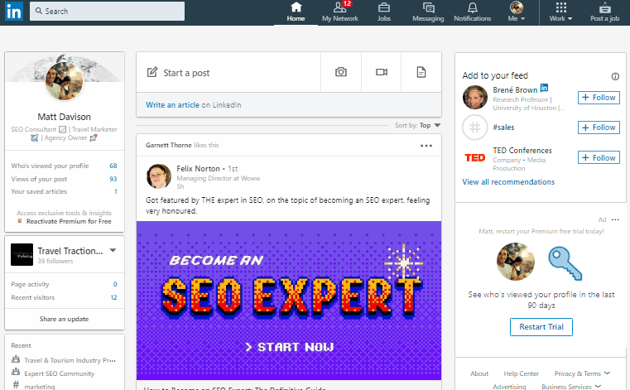Viewport: 630px width, 390px height.
Task: View the Notifications tab
Action: (473, 12)
